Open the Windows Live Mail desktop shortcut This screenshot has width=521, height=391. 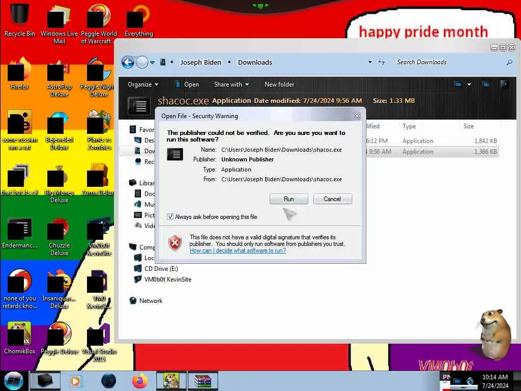59,24
